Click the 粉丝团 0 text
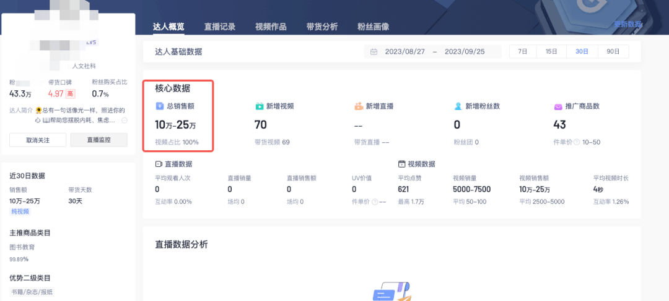 pyautogui.click(x=466, y=142)
